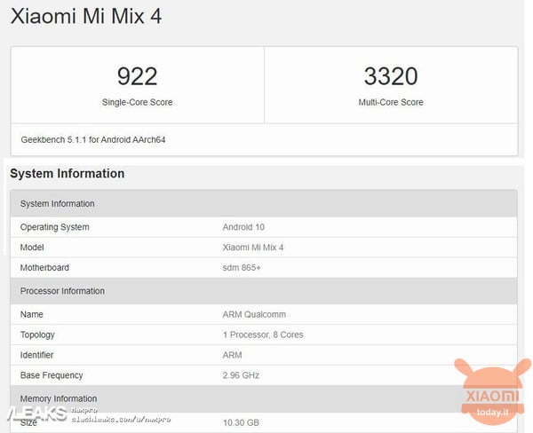
Task: Click Geekbench 5.1.1 for Android AArch64 text
Action: click(x=93, y=139)
